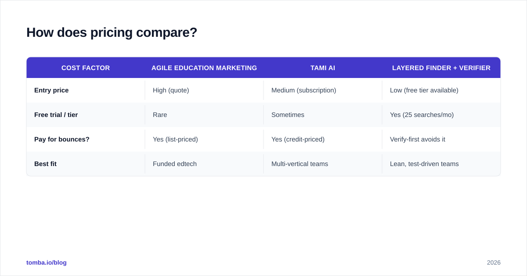Click the 'Multi-vertical teams' cell

tap(300, 164)
